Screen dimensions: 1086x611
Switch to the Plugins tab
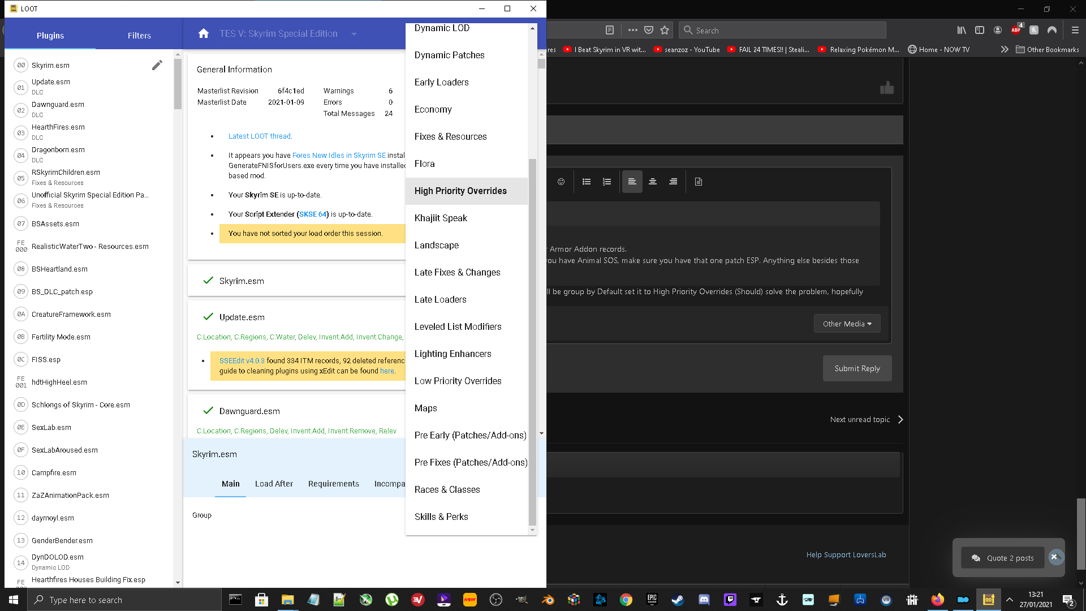tap(50, 35)
